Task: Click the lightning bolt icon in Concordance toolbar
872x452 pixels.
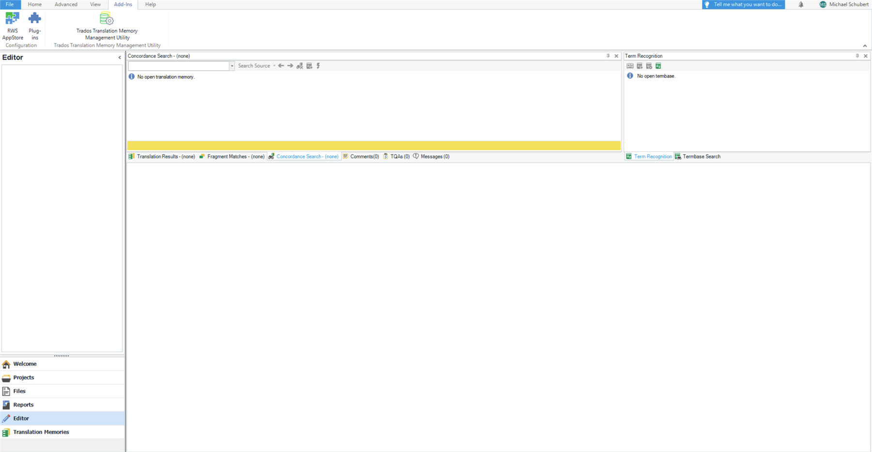Action: tap(318, 66)
